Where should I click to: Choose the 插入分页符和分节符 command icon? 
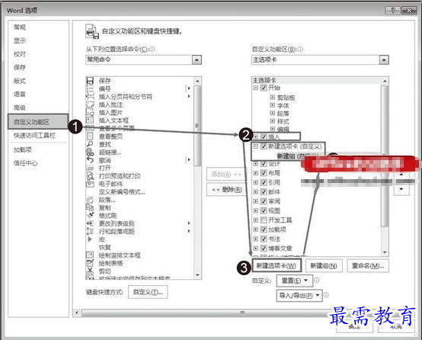coord(90,97)
